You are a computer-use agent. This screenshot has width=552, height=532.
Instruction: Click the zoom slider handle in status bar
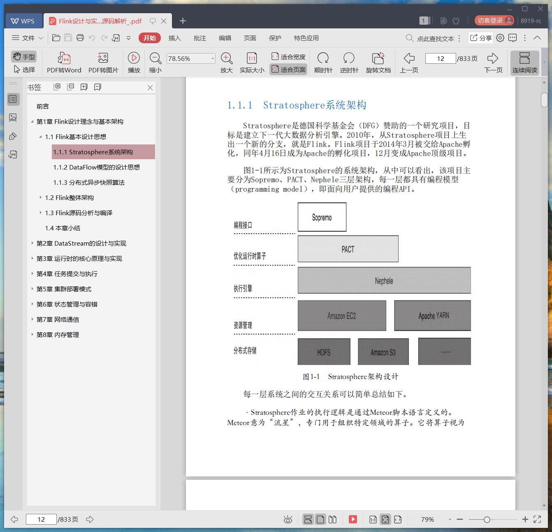coord(487,520)
